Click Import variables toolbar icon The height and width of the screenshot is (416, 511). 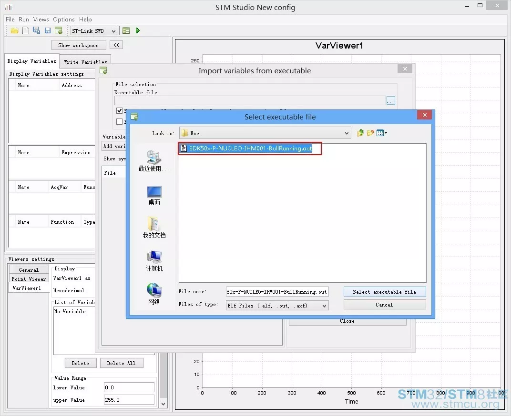[x=59, y=30]
